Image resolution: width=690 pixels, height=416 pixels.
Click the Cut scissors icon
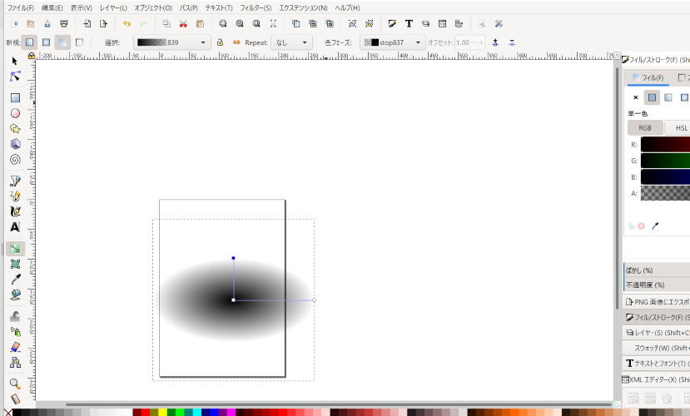click(x=183, y=24)
